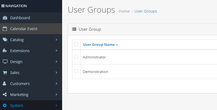Image resolution: width=217 pixels, height=110 pixels.
Task: Open the Design menu item
Action: pos(16,62)
